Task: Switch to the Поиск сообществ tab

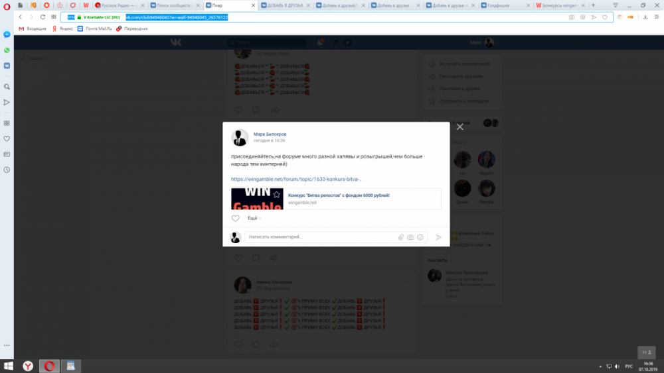Action: point(175,5)
